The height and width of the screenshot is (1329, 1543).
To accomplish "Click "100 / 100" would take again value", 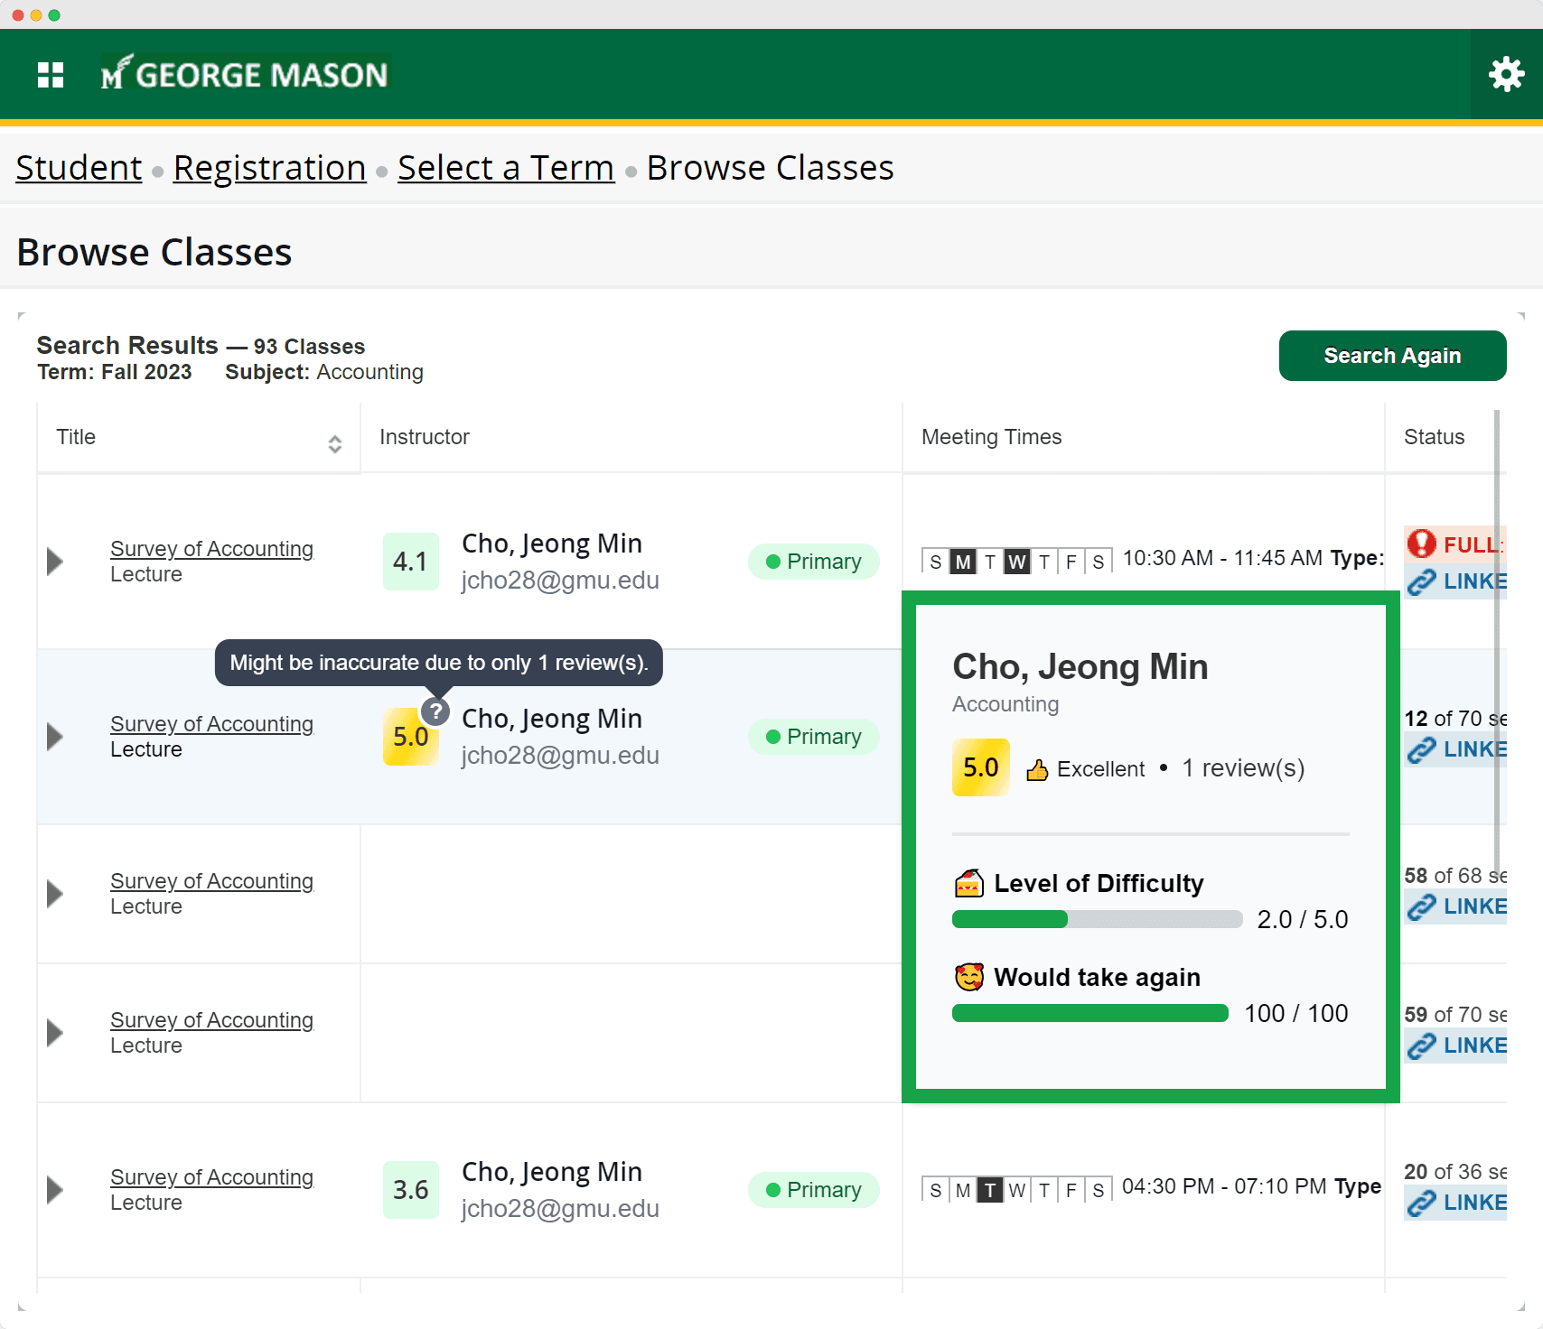I will tap(1296, 1013).
